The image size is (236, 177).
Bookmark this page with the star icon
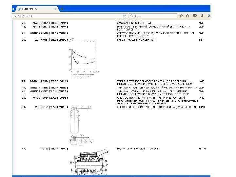(181, 16)
